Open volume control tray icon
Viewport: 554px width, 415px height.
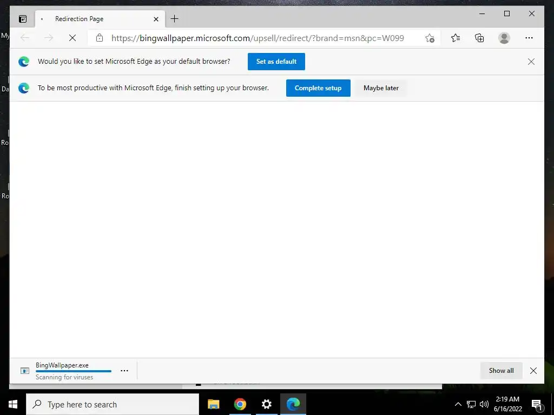point(484,404)
